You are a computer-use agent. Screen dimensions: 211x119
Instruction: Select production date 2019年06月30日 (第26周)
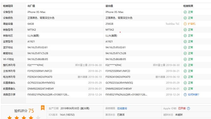coord(75,108)
